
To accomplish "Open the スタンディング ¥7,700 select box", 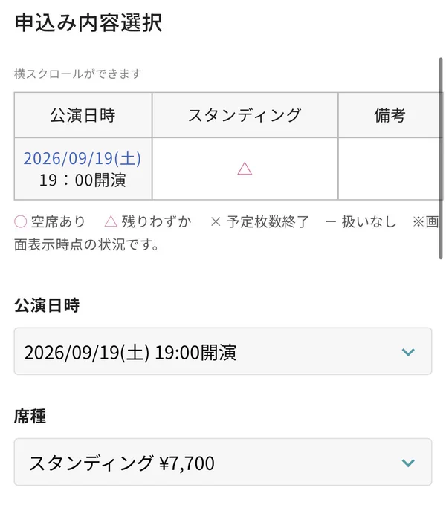I will click(x=223, y=462).
